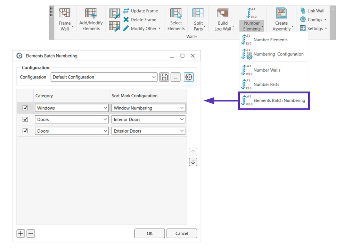This screenshot has height=249, width=344.
Task: Open the Exterior Doors sort mark dropdown
Action: click(x=148, y=131)
